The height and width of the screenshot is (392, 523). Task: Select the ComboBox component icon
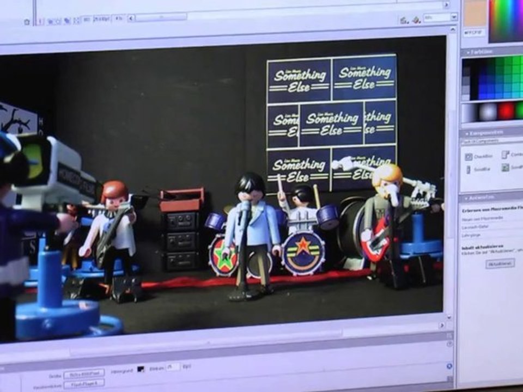click(x=506, y=154)
